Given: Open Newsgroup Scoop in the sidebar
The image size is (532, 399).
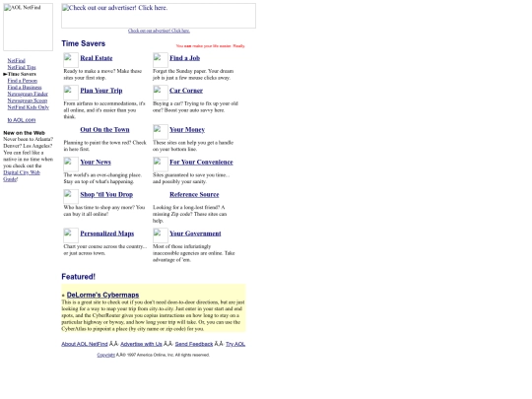Looking at the screenshot, I should (x=28, y=100).
